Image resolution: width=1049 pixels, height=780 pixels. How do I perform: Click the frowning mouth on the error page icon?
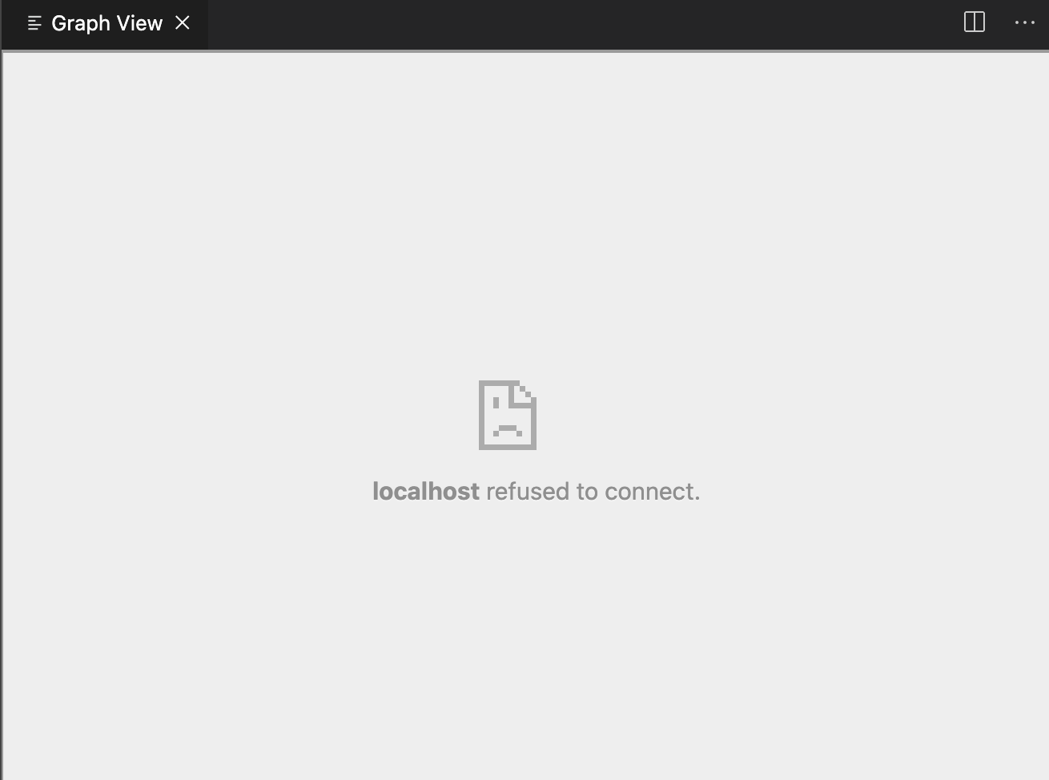(508, 430)
